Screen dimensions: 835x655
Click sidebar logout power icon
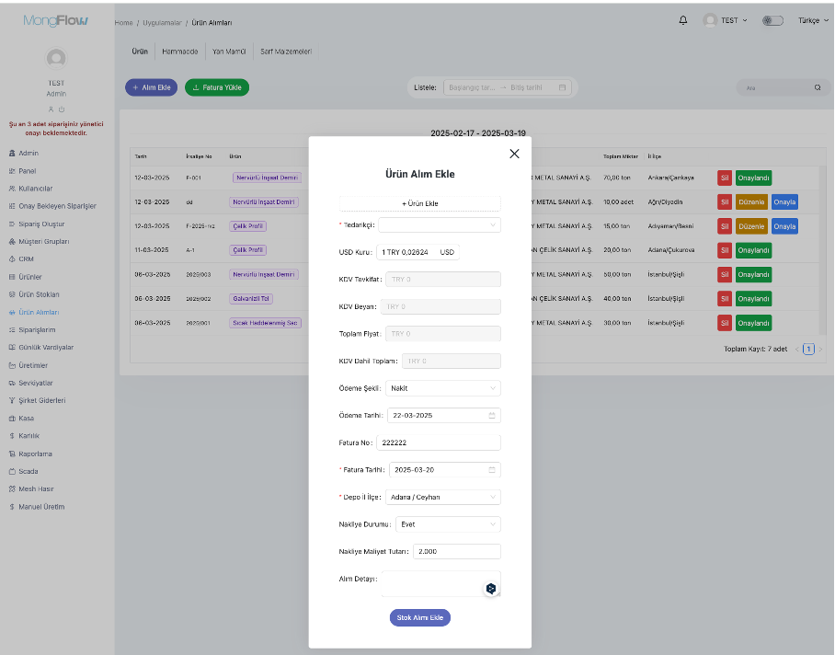[x=62, y=109]
